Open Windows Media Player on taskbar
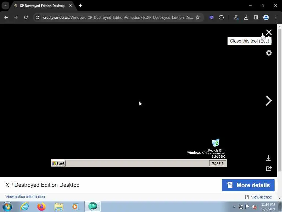Screen dimensions: 282x212 click(x=75, y=206)
